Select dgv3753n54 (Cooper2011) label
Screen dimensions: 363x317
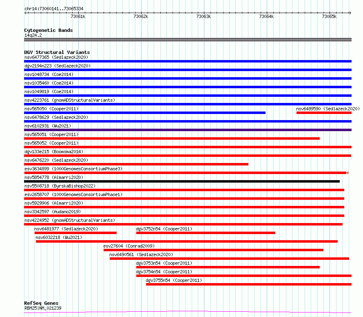[164, 263]
